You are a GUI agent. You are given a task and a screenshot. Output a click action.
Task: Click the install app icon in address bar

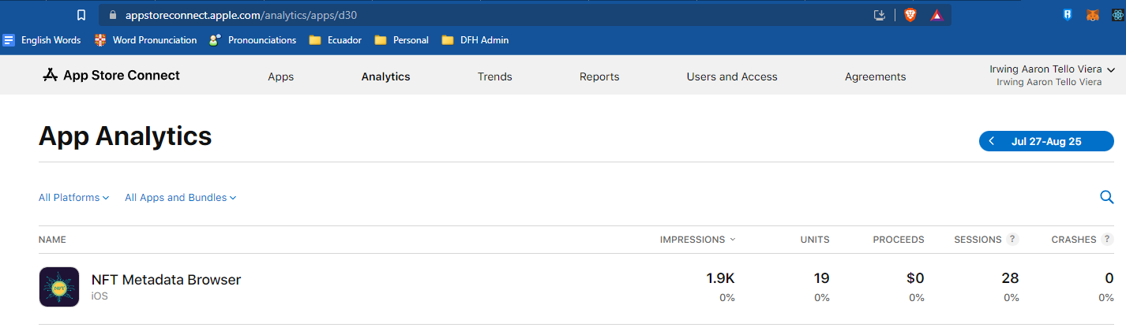[880, 15]
